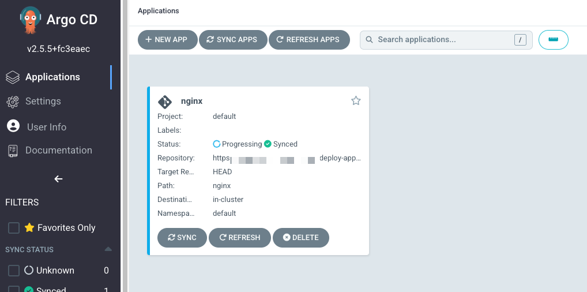Click the Applications layers icon
Image resolution: width=587 pixels, height=292 pixels.
13,77
